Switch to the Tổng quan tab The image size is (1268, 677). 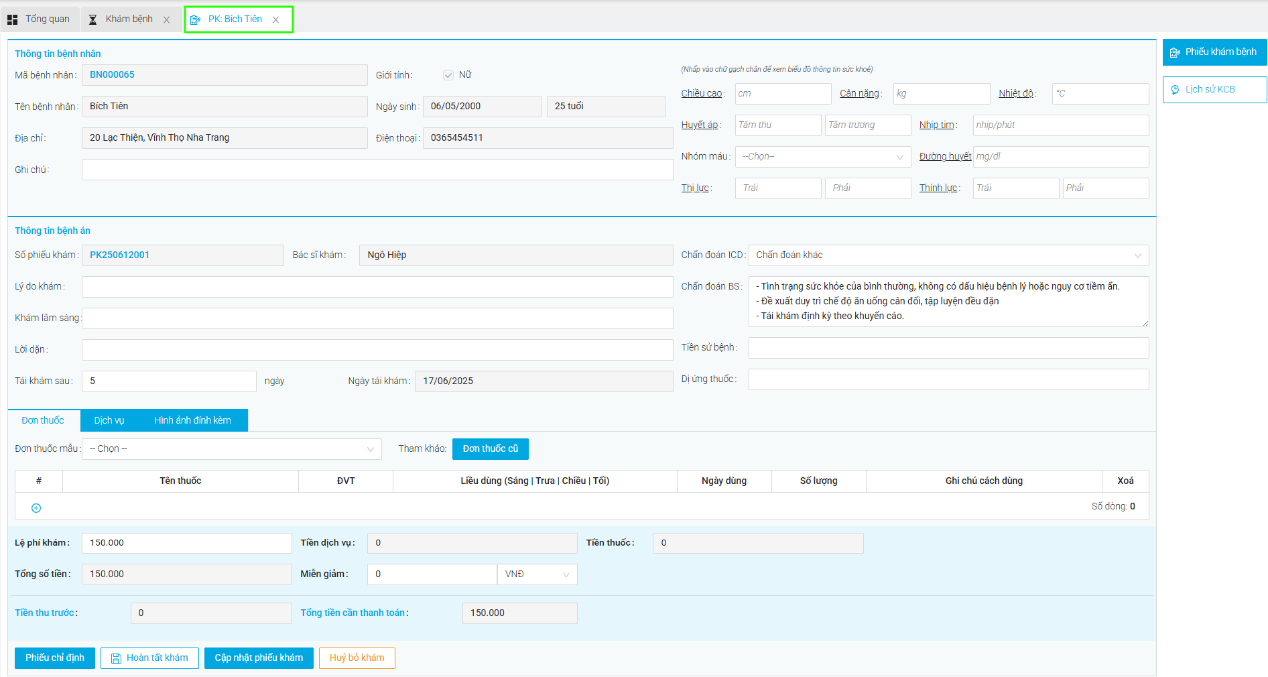pos(39,19)
